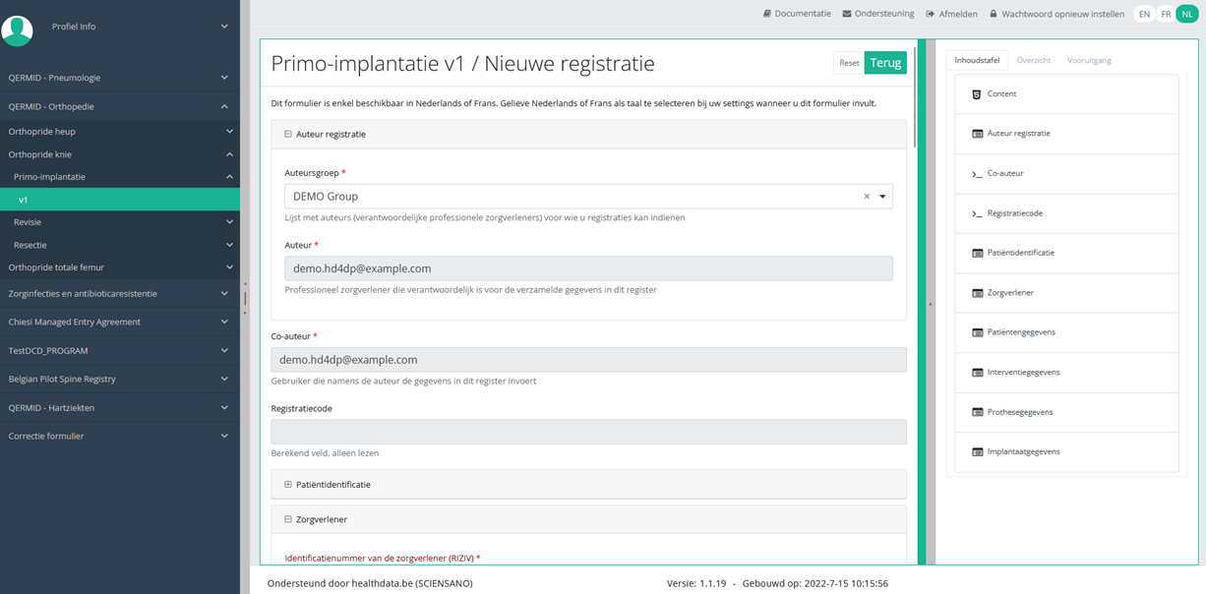Click the user profile avatar icon
Screen dimensions: 1206x594
point(17,30)
